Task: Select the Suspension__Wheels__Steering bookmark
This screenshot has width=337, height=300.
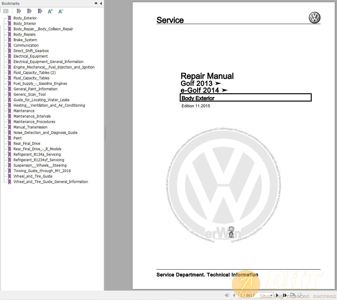Action: point(40,165)
